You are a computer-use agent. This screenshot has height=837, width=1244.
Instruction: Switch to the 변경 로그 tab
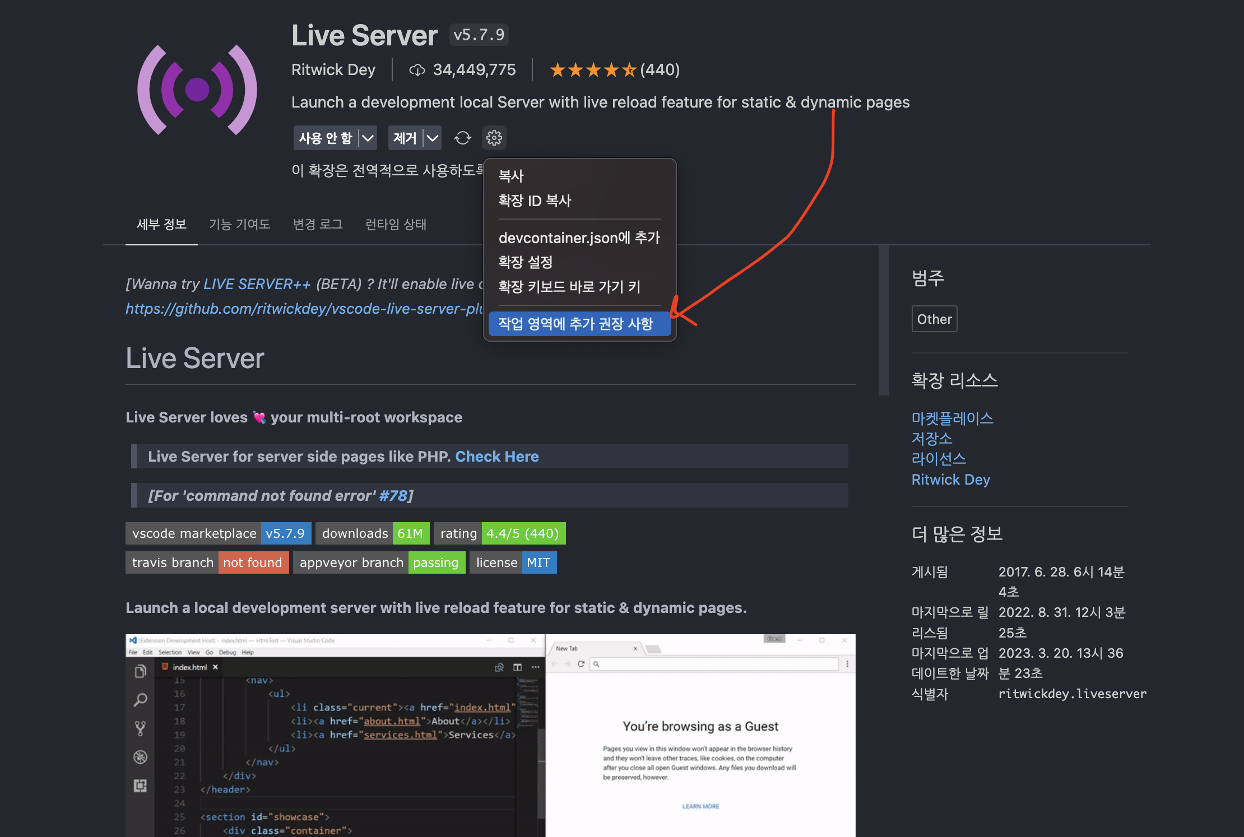click(318, 224)
